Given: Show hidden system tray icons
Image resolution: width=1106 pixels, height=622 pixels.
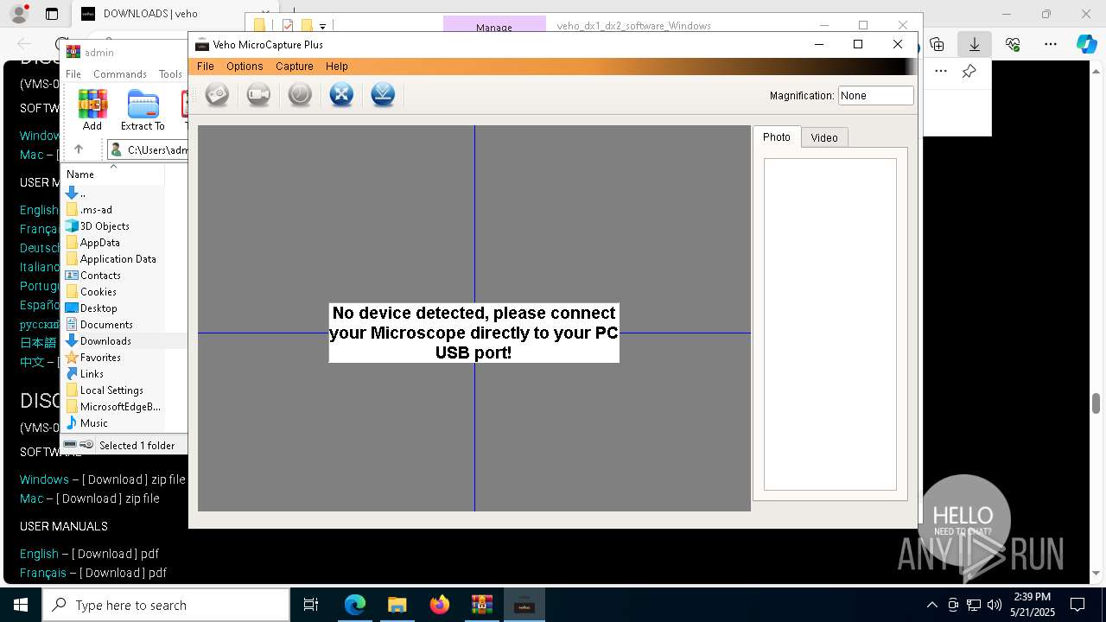Looking at the screenshot, I should [x=931, y=605].
